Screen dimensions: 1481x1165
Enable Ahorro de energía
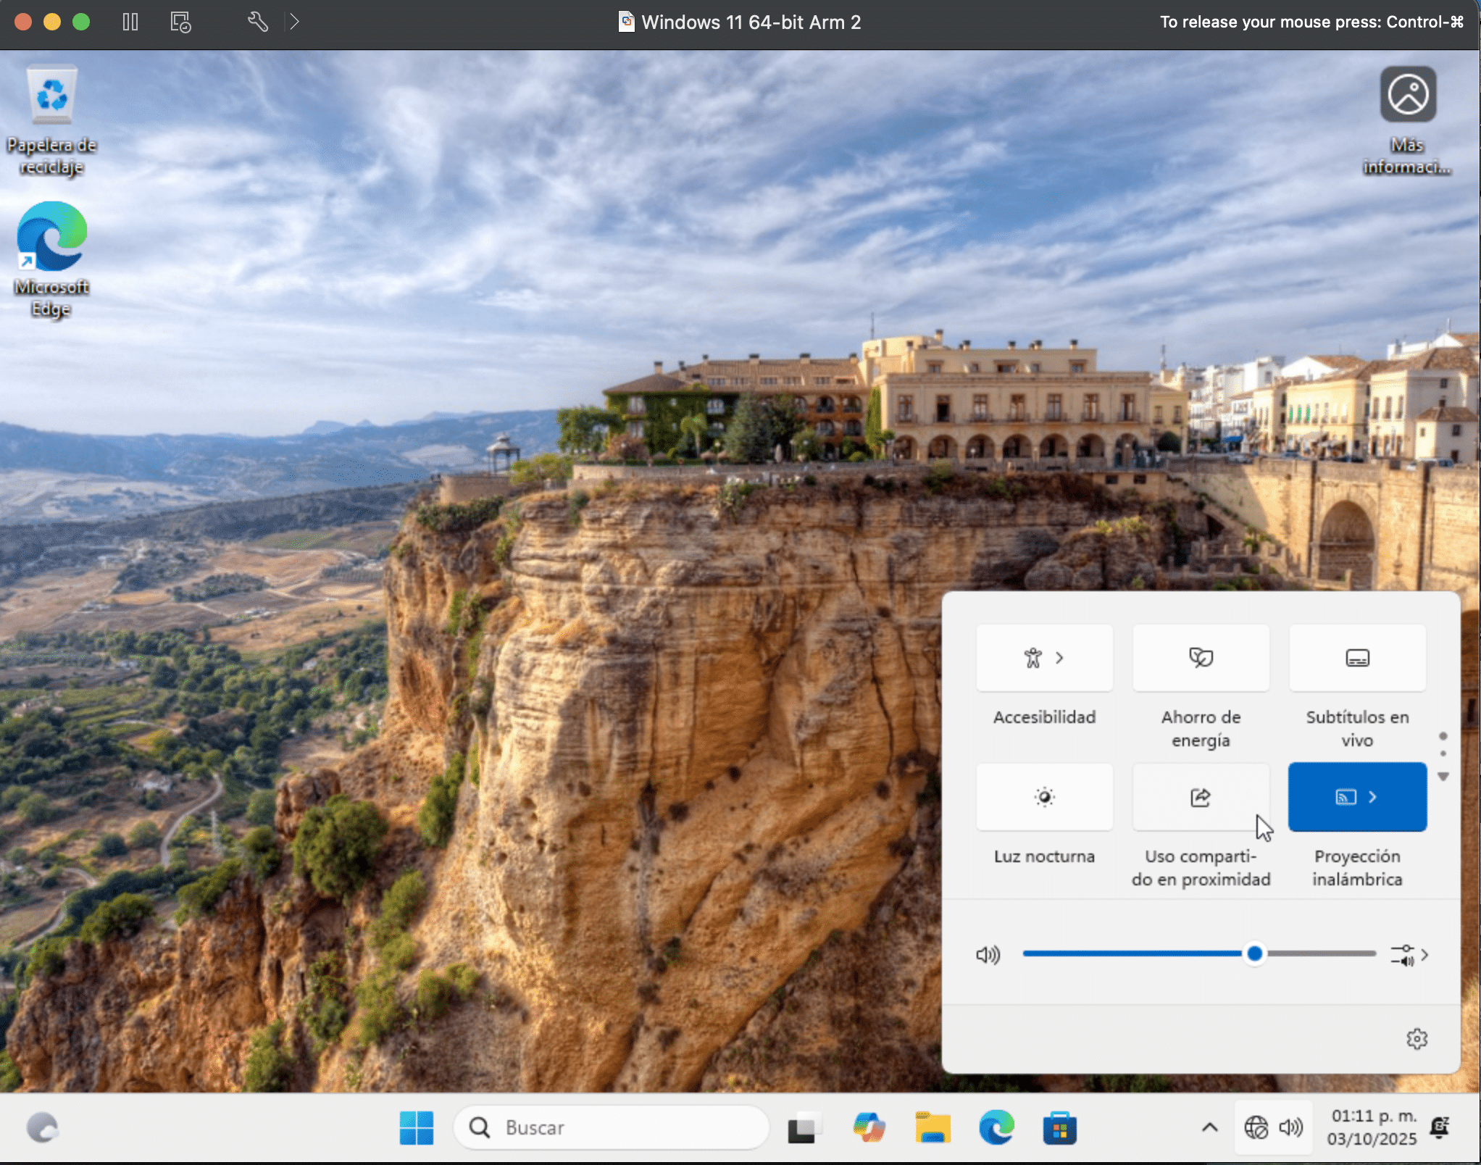[1200, 658]
